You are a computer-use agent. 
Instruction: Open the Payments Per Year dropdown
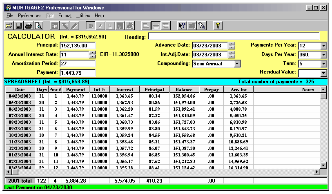tap(323, 45)
